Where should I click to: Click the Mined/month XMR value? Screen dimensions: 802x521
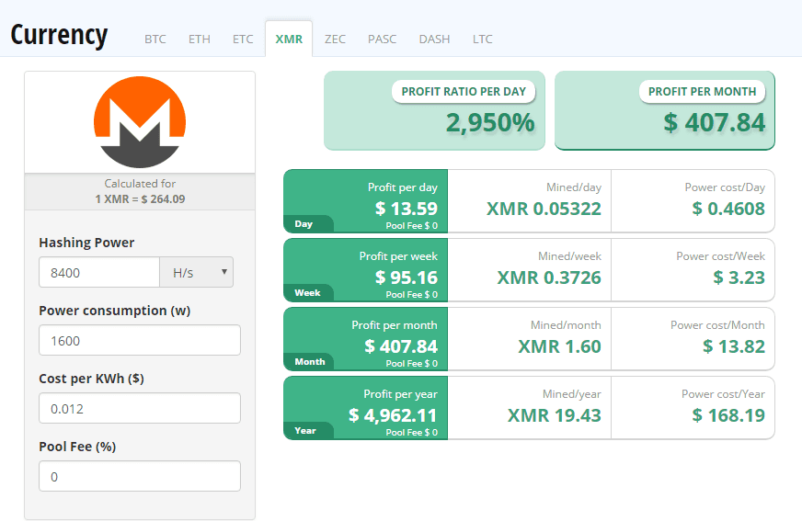559,346
